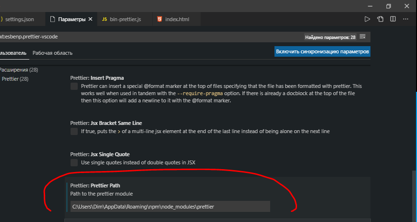The image size is (417, 222).
Task: Restore down the VS Code window
Action: coord(389,6)
